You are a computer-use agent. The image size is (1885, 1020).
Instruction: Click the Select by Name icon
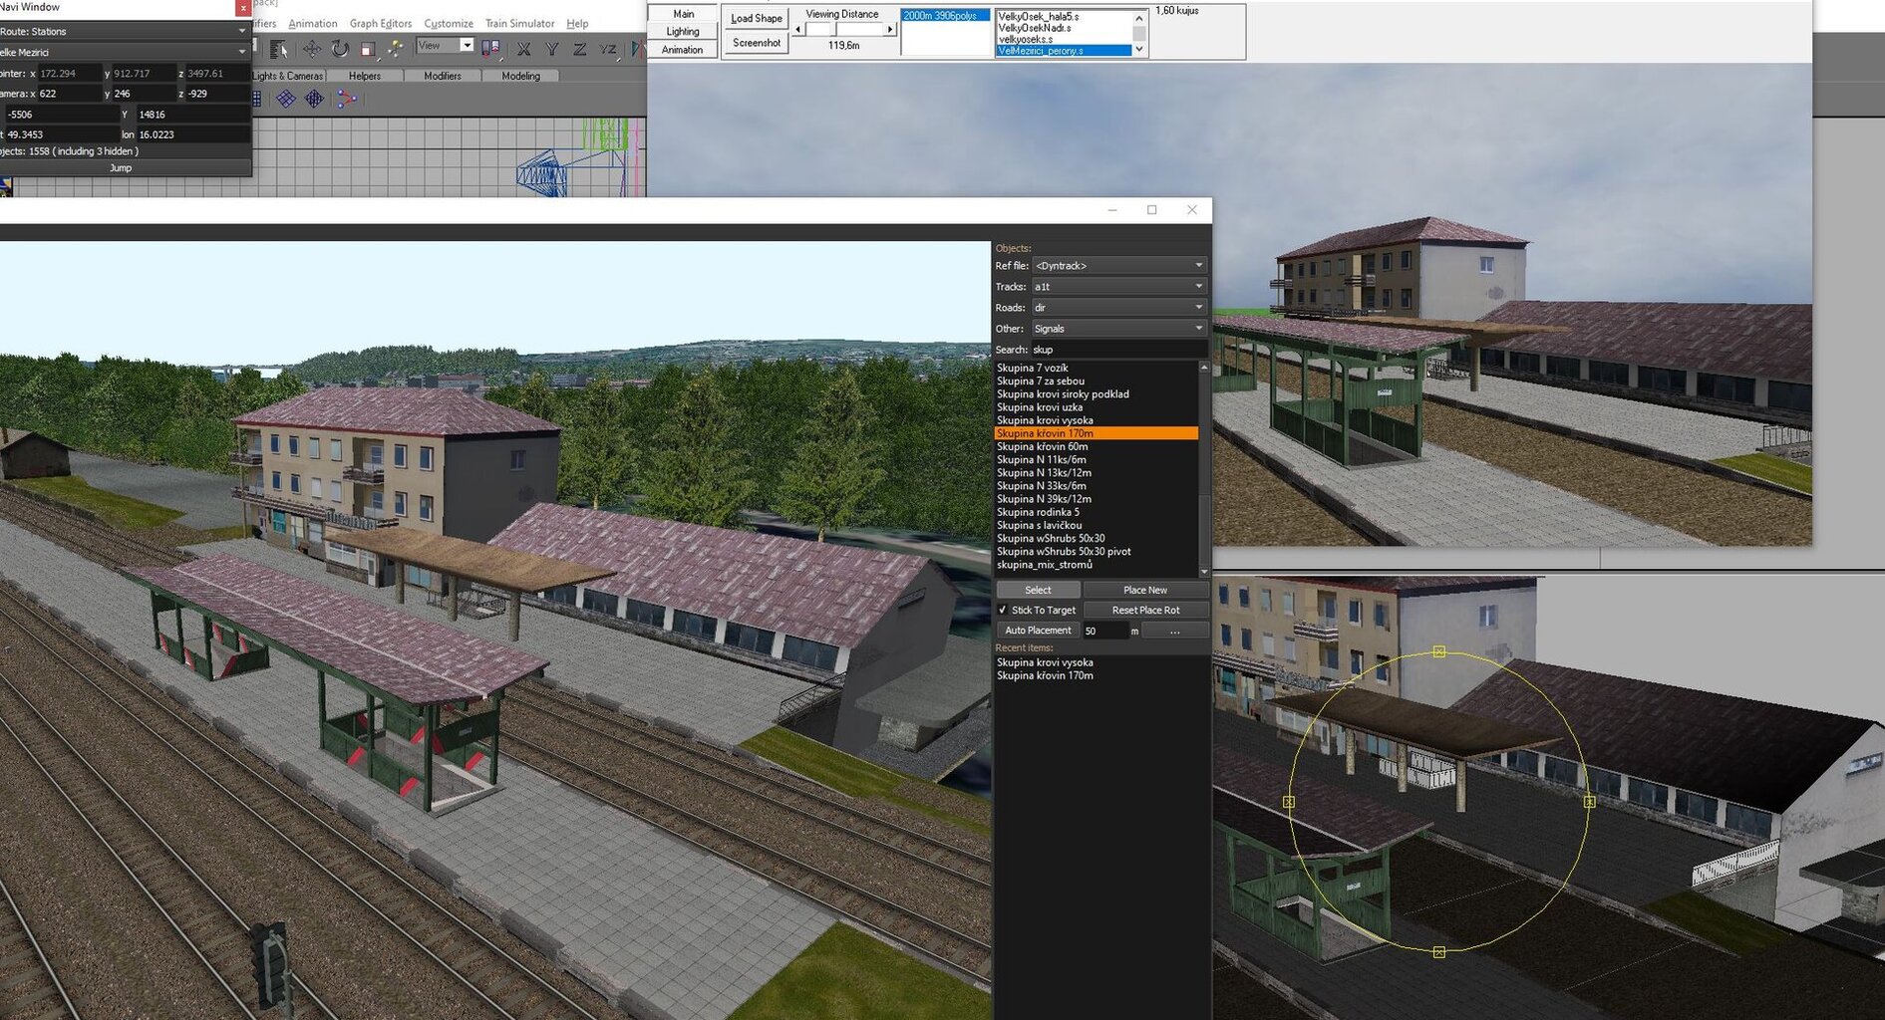click(279, 49)
